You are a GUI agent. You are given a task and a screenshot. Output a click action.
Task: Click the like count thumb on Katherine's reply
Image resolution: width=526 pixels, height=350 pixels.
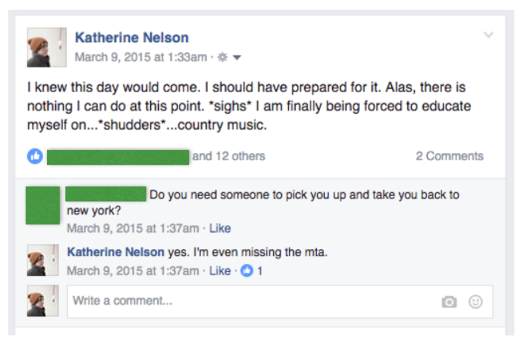(247, 271)
